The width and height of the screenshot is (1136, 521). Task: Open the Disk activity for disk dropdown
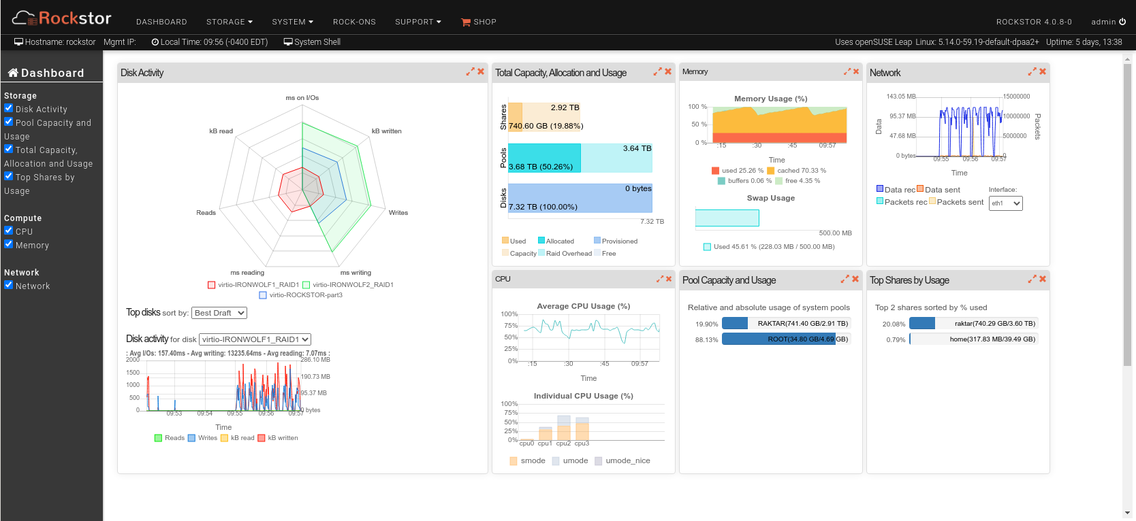click(x=255, y=339)
